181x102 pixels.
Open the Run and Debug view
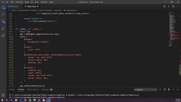(x=3, y=28)
